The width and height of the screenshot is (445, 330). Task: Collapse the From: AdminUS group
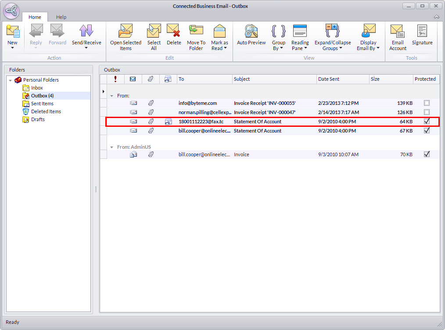point(112,147)
